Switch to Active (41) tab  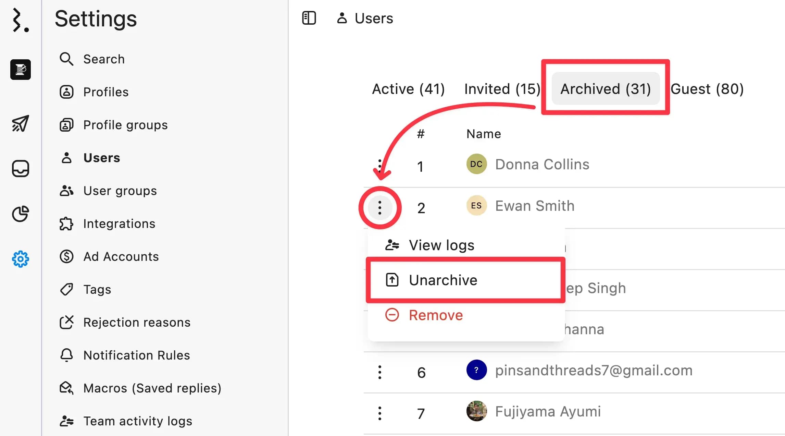point(408,89)
